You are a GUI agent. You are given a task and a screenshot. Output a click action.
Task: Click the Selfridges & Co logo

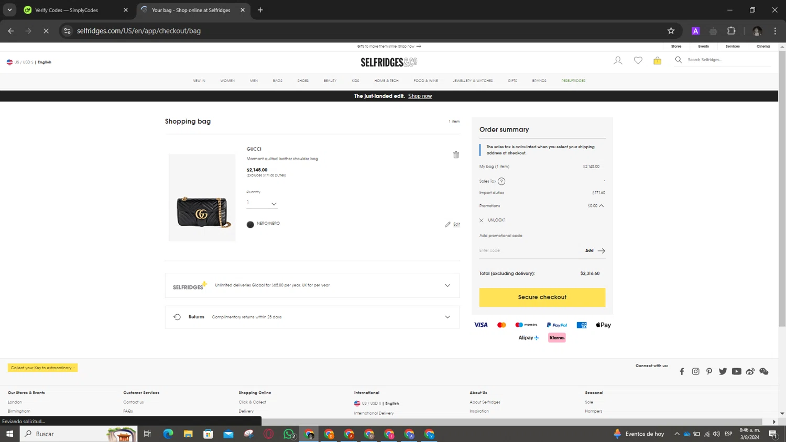[389, 62]
